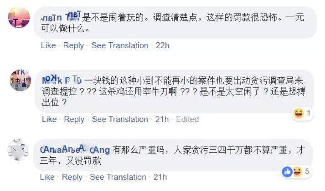
Task: Click the blue thumbs-up reaction icon
Action: (x=288, y=171)
